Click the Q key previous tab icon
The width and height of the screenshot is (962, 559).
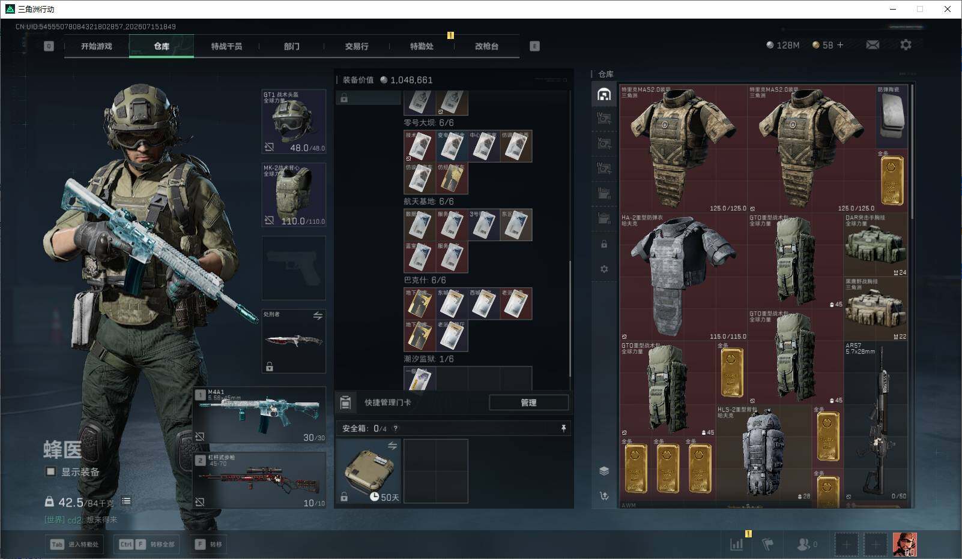coord(49,46)
